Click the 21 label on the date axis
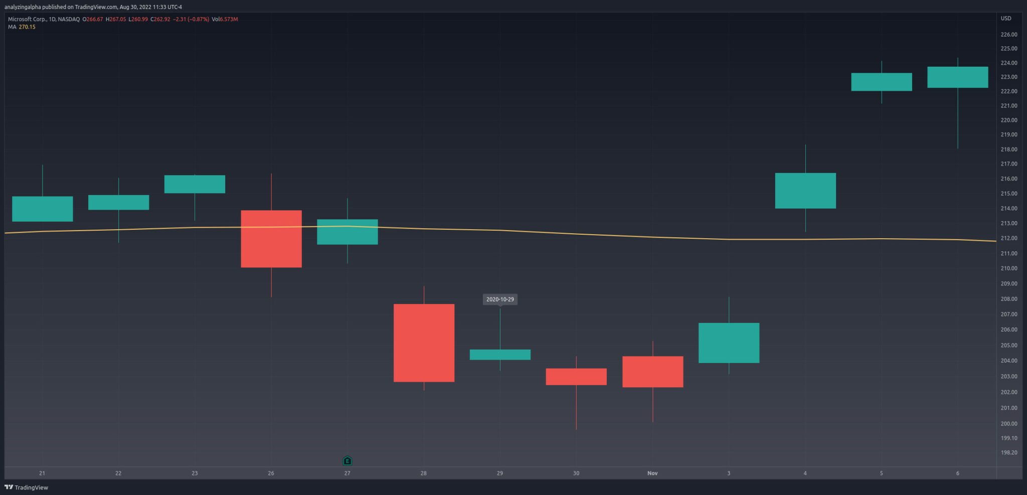This screenshot has width=1027, height=495. (42, 473)
